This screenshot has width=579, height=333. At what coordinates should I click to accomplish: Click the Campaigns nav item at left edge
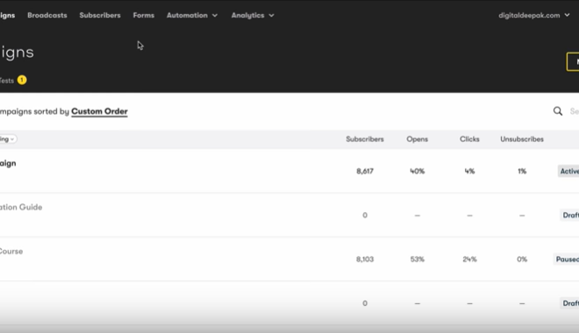coord(7,15)
